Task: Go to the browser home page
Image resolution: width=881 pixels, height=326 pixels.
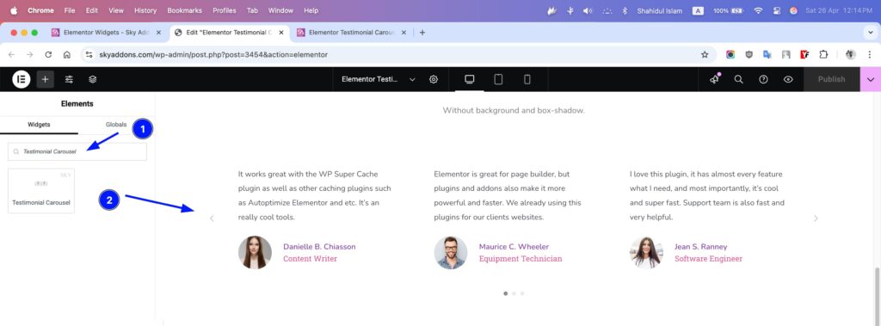Action: tap(67, 54)
